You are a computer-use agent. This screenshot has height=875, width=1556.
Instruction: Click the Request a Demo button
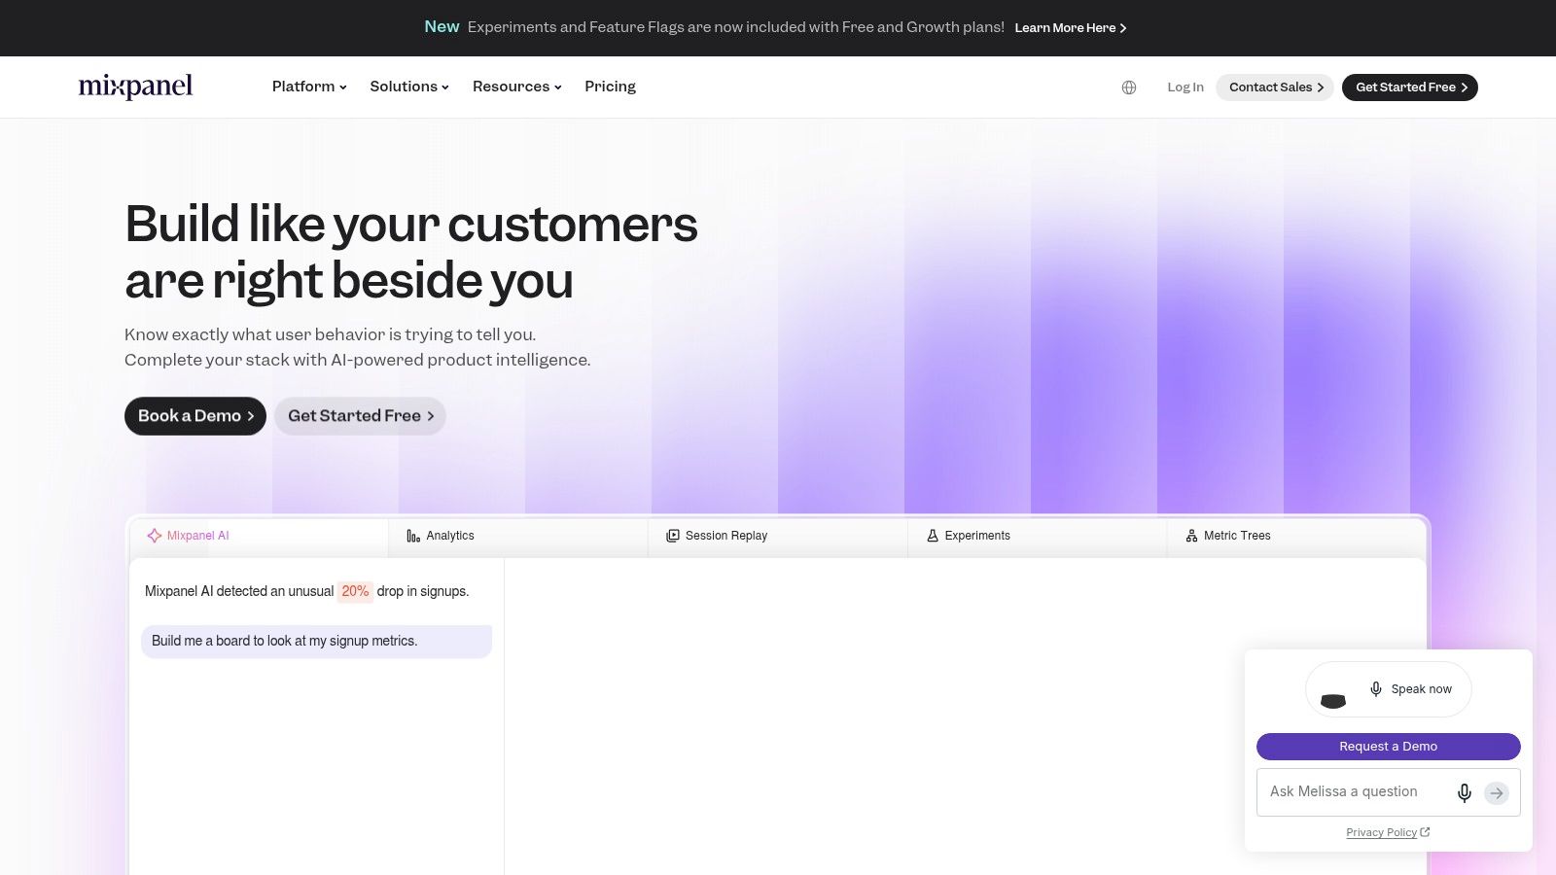(x=1389, y=747)
